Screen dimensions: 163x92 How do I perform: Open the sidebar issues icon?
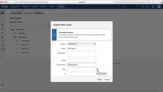pos(2,41)
